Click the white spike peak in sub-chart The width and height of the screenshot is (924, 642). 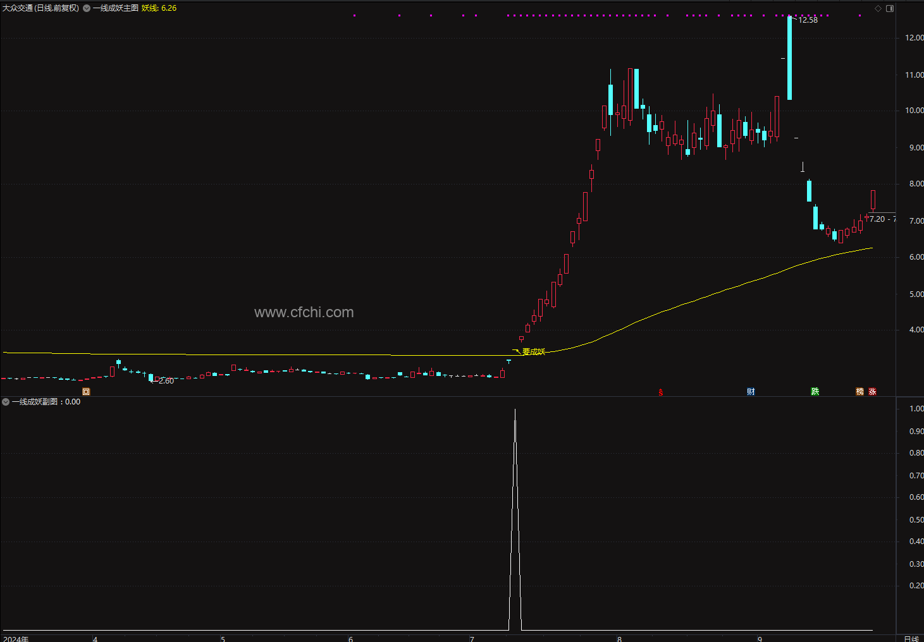tap(515, 411)
